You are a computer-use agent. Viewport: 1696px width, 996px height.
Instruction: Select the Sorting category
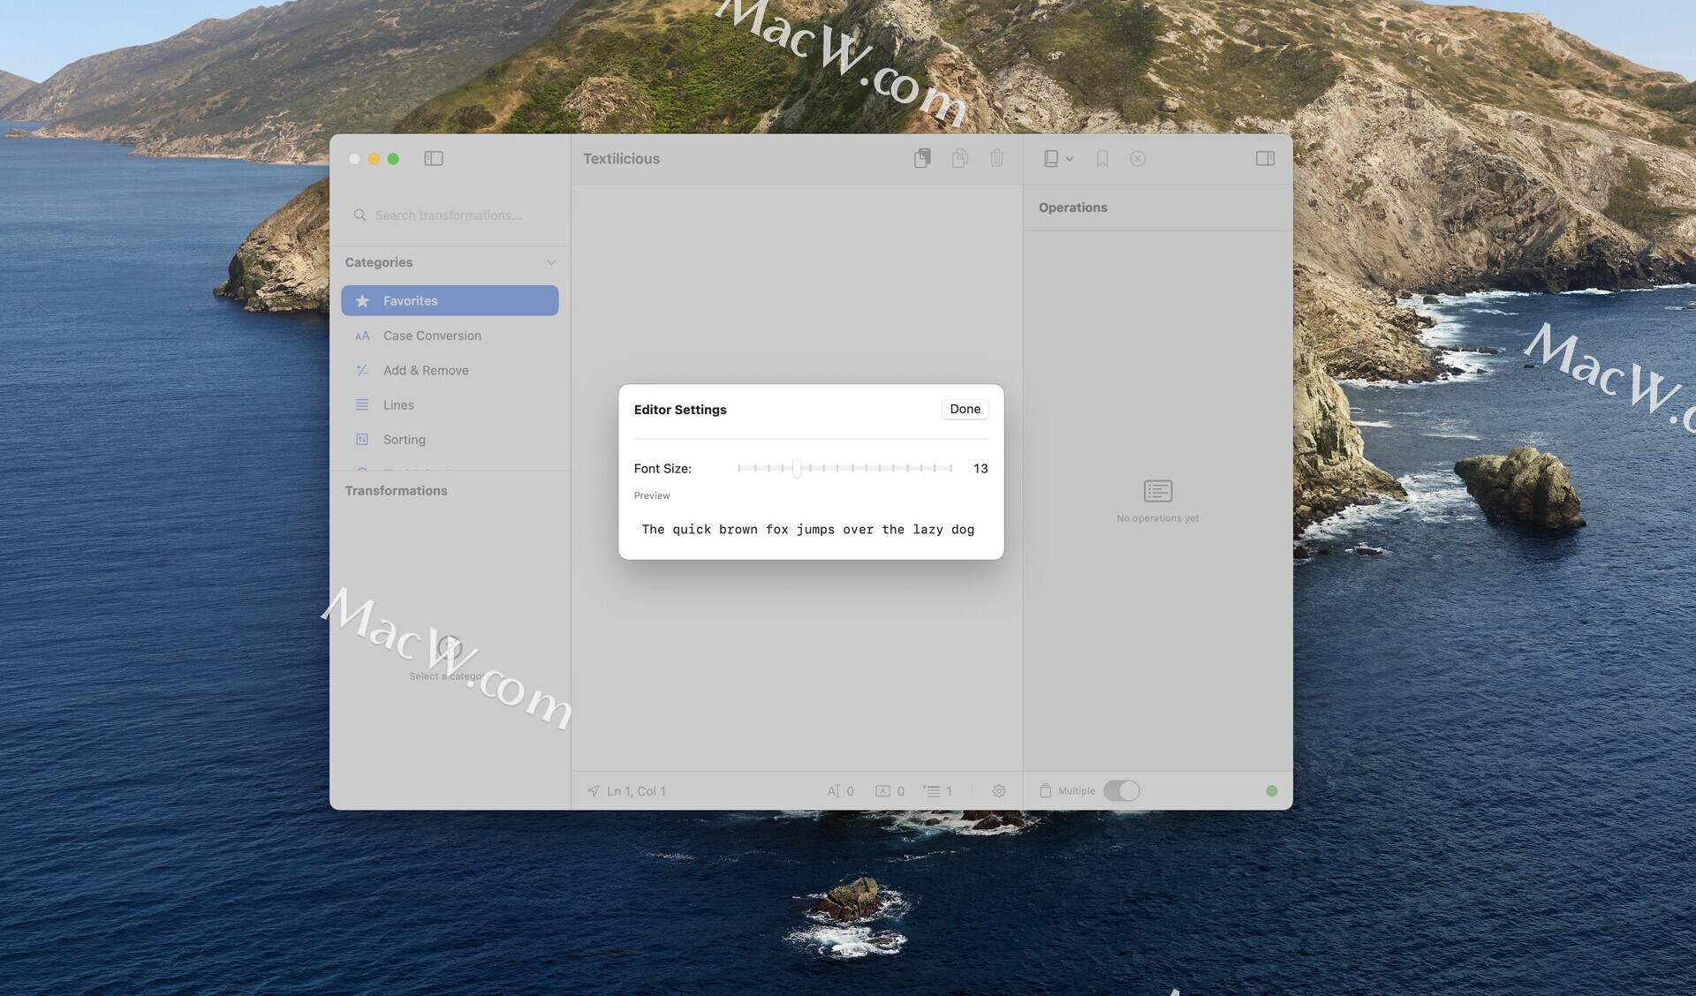(404, 440)
